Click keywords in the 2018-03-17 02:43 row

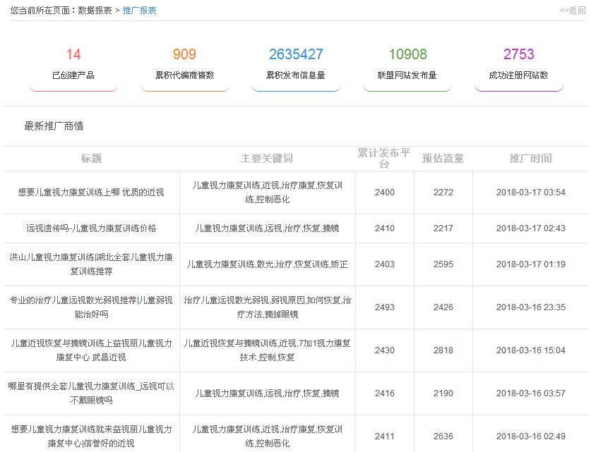[x=267, y=228]
